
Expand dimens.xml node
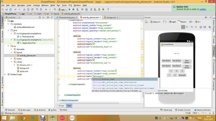tap(15, 65)
